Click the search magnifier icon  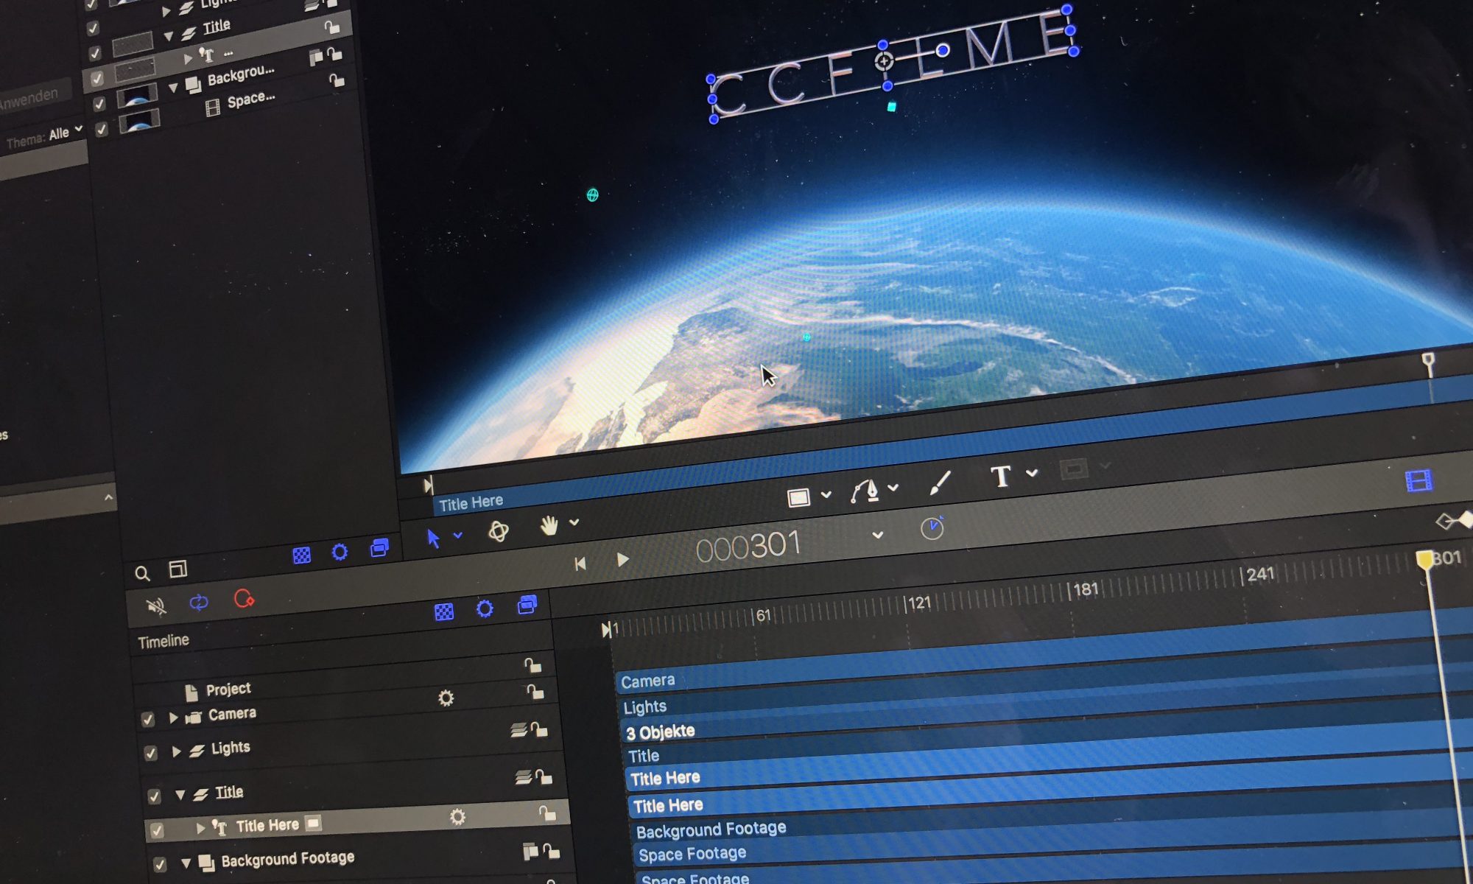click(x=142, y=573)
